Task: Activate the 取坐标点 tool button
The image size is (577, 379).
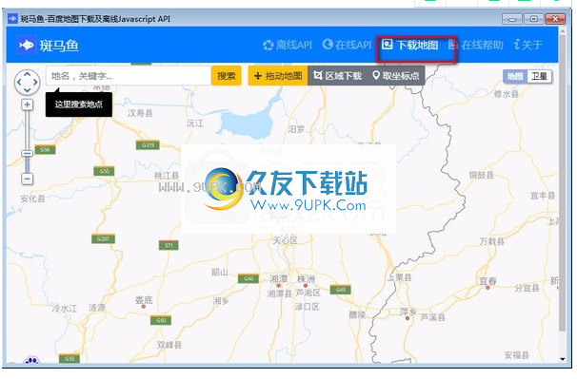Action: click(396, 76)
